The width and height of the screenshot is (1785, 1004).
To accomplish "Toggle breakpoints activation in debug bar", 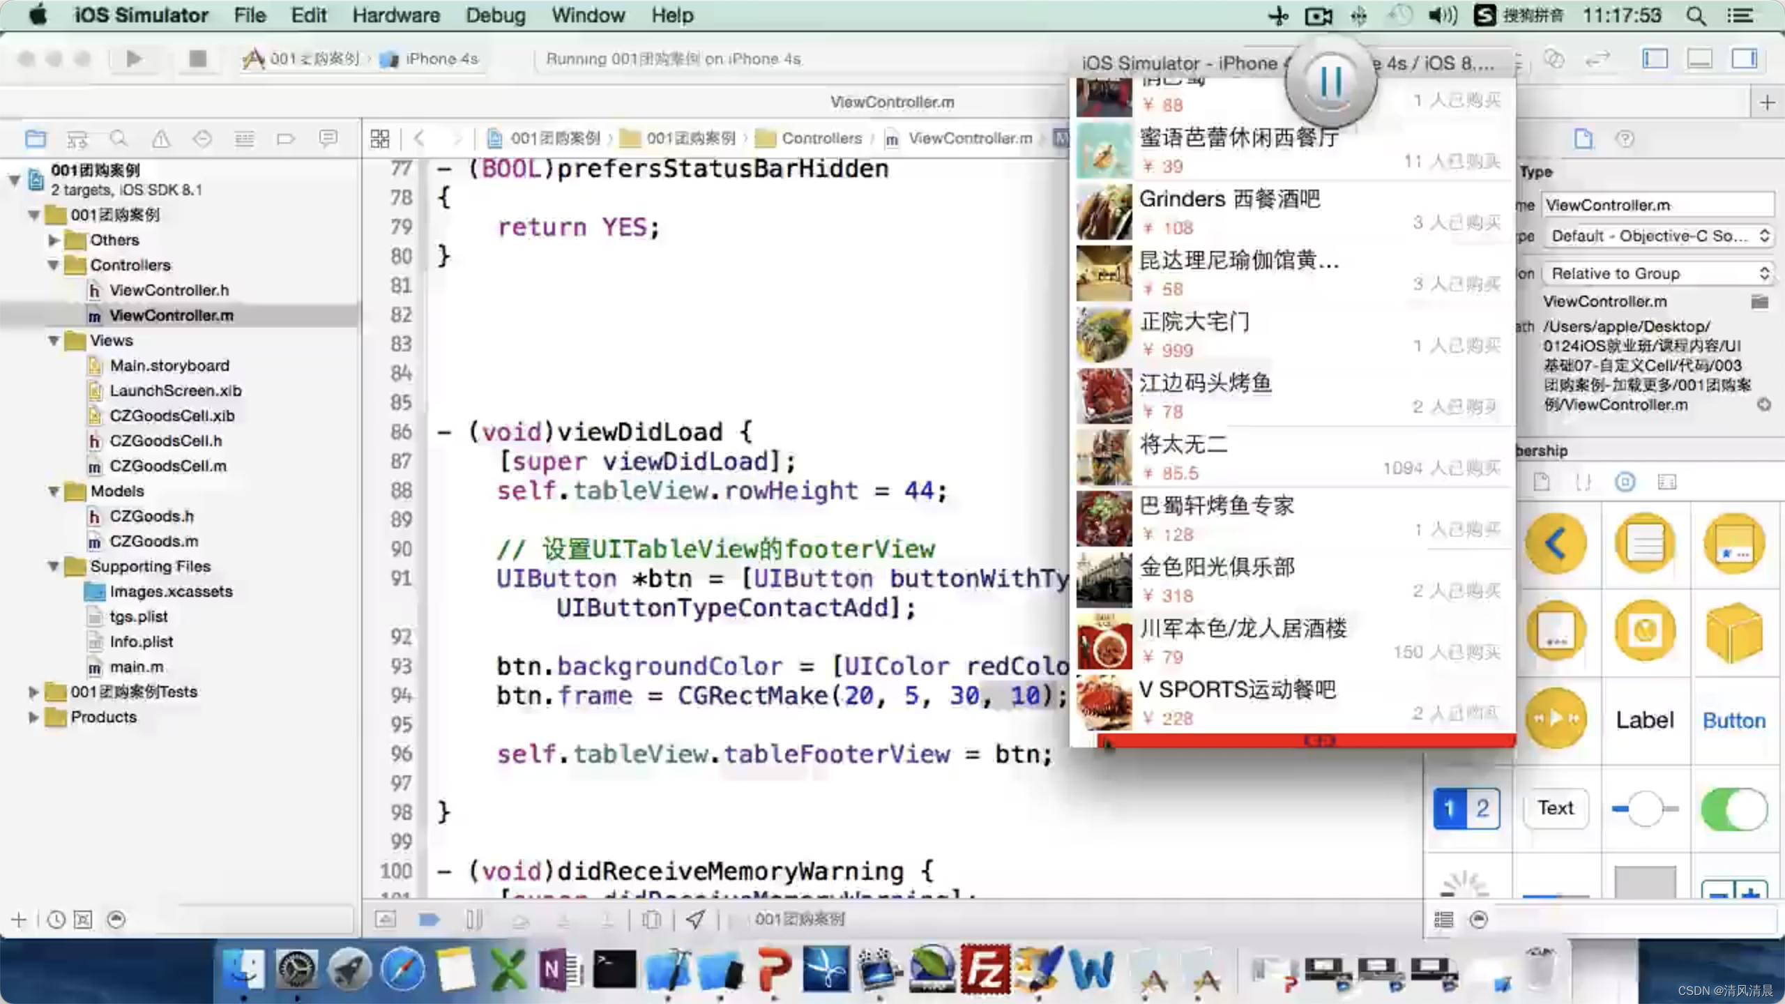I will pyautogui.click(x=429, y=920).
